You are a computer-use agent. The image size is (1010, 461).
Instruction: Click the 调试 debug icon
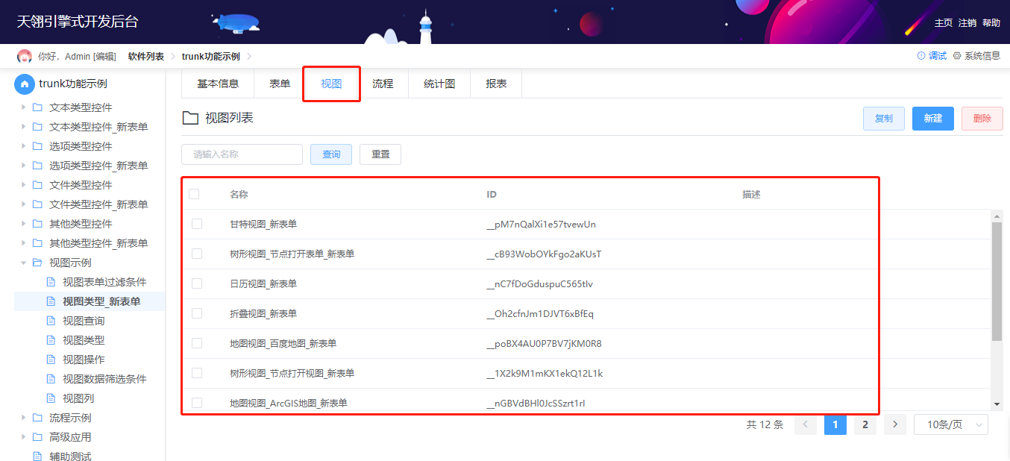pyautogui.click(x=921, y=56)
